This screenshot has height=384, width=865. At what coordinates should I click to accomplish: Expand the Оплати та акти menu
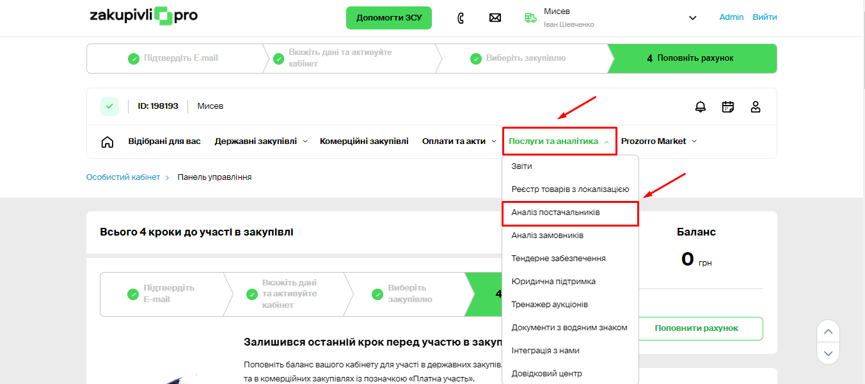(459, 141)
